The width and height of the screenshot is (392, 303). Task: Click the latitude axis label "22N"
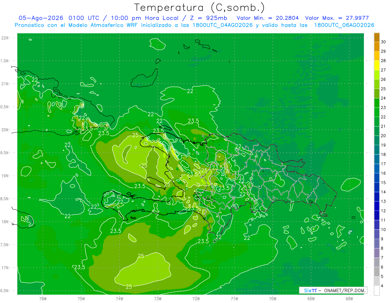pyautogui.click(x=6, y=38)
